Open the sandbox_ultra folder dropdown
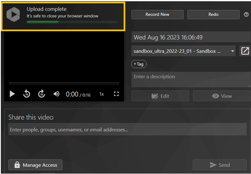 coord(183,51)
